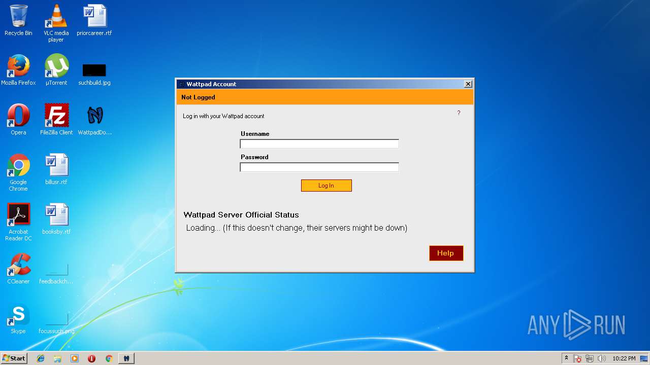Launch Skype desktop shortcut
This screenshot has height=365, width=650.
click(x=18, y=318)
